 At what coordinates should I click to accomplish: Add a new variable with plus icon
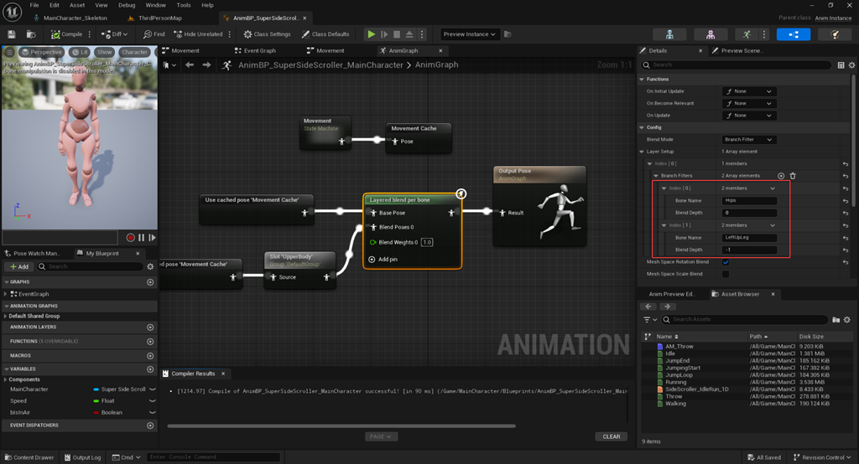pos(150,369)
